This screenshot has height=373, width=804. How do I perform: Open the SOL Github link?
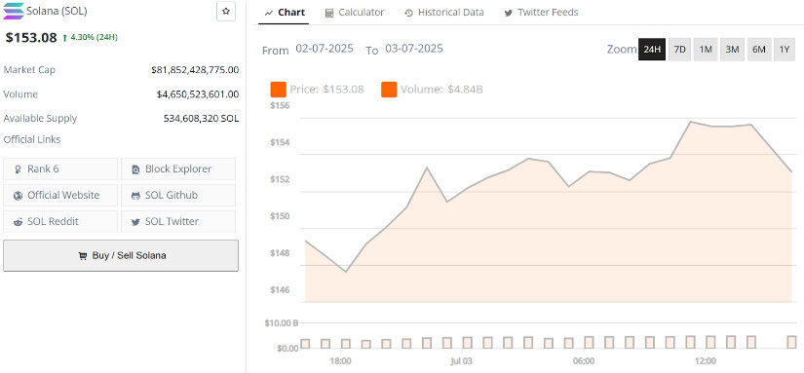[x=178, y=195]
